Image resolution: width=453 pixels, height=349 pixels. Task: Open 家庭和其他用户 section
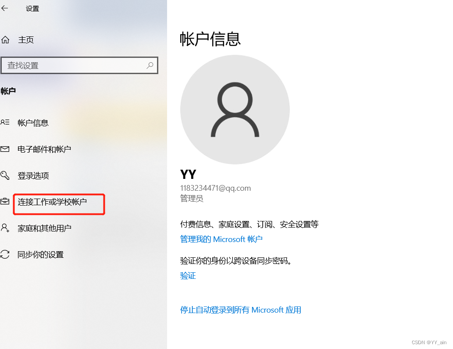(x=44, y=228)
